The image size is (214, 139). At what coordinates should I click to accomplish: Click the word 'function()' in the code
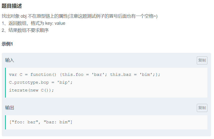tap(43, 75)
